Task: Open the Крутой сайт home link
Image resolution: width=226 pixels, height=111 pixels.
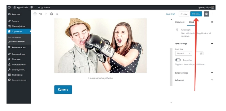Action: pos(20,7)
